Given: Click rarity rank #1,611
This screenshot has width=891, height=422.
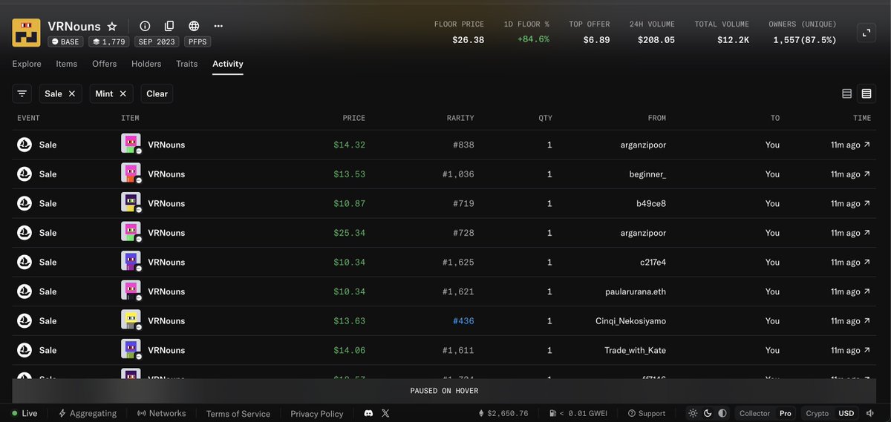Looking at the screenshot, I should click(457, 350).
